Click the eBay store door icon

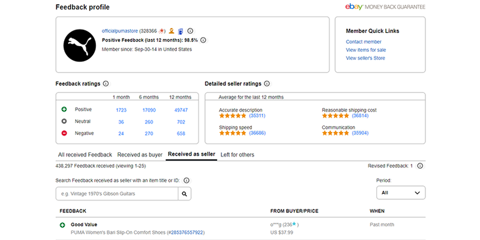tap(181, 31)
